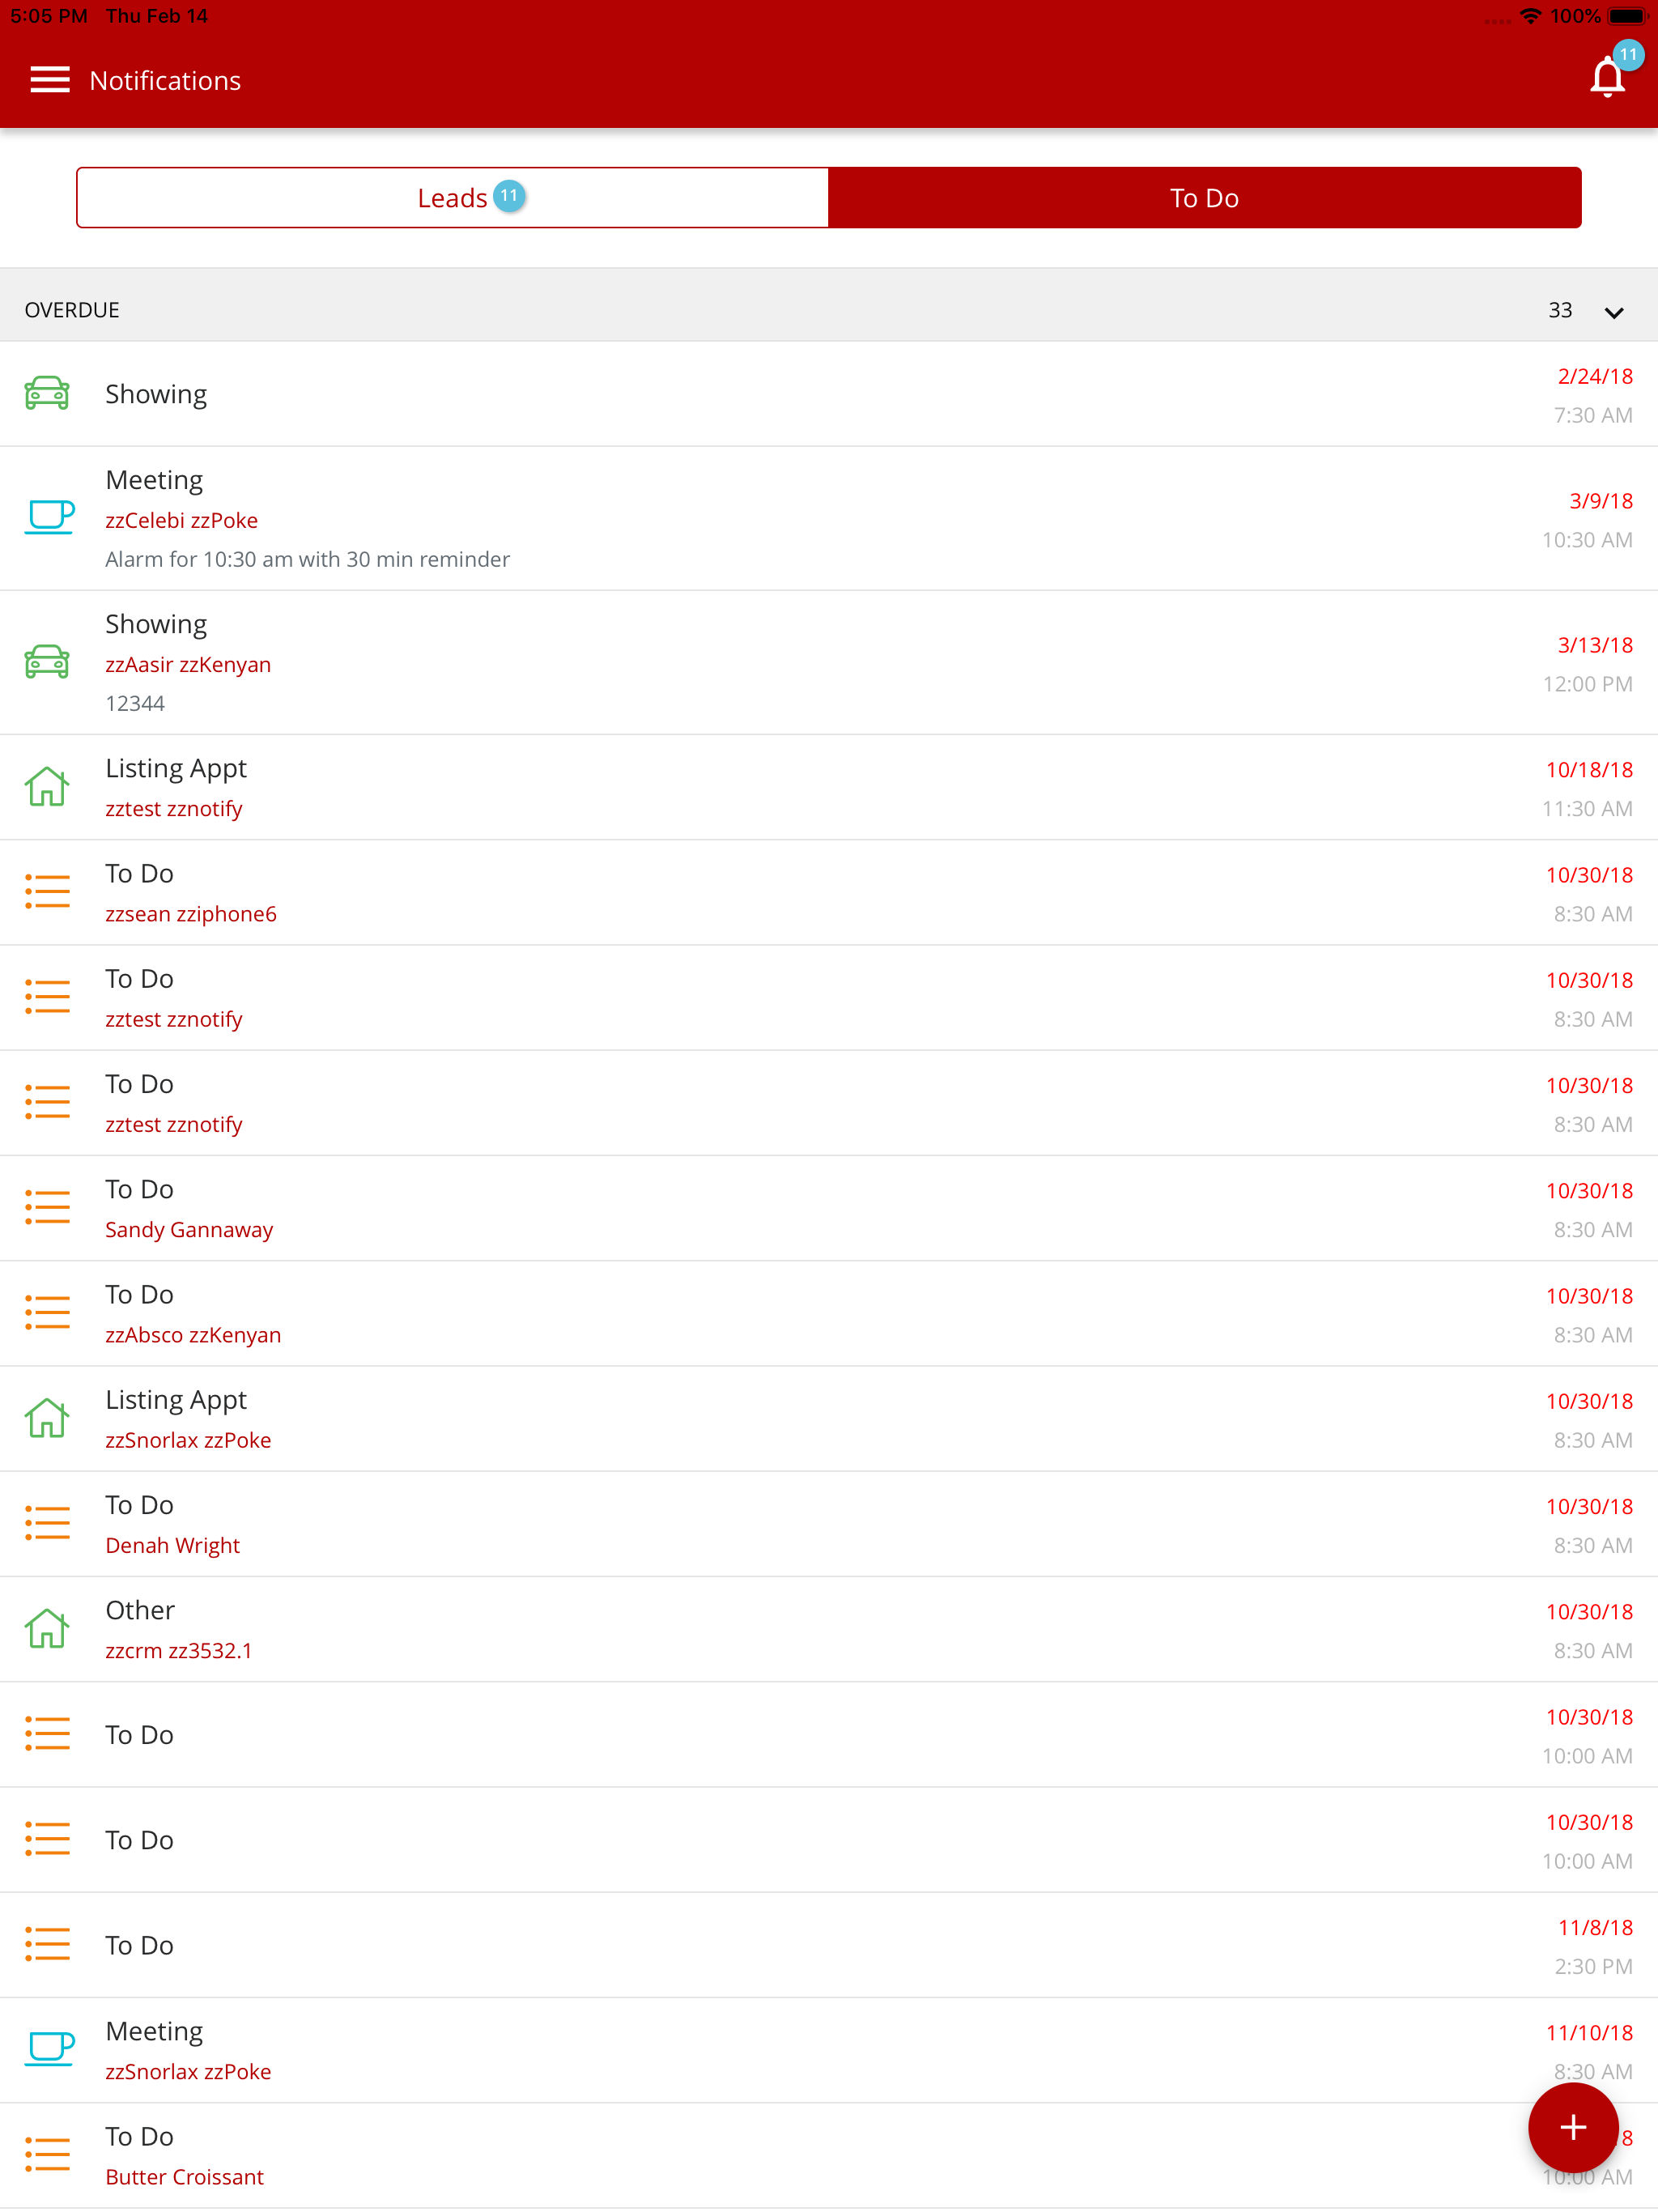Tap car icon for zzAasir zzKenyan showing
The height and width of the screenshot is (2212, 1658).
point(47,662)
